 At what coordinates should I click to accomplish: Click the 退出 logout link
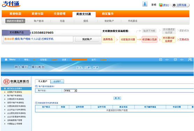165,5
